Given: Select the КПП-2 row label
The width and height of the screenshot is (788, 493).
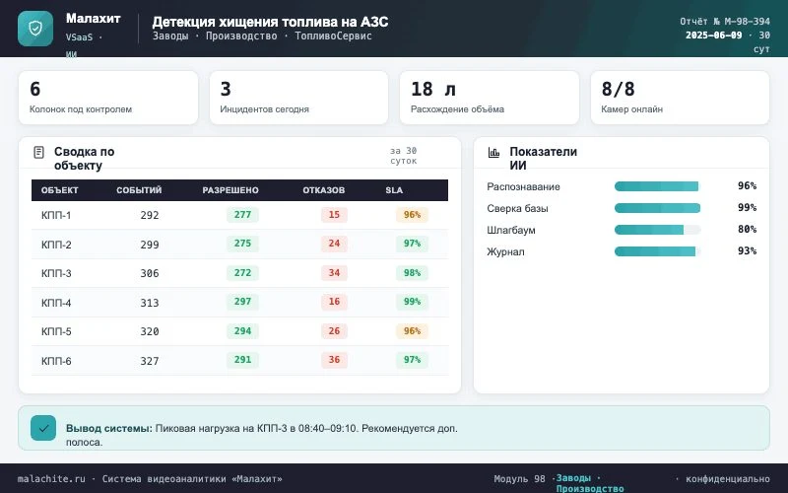Looking at the screenshot, I should [56, 245].
